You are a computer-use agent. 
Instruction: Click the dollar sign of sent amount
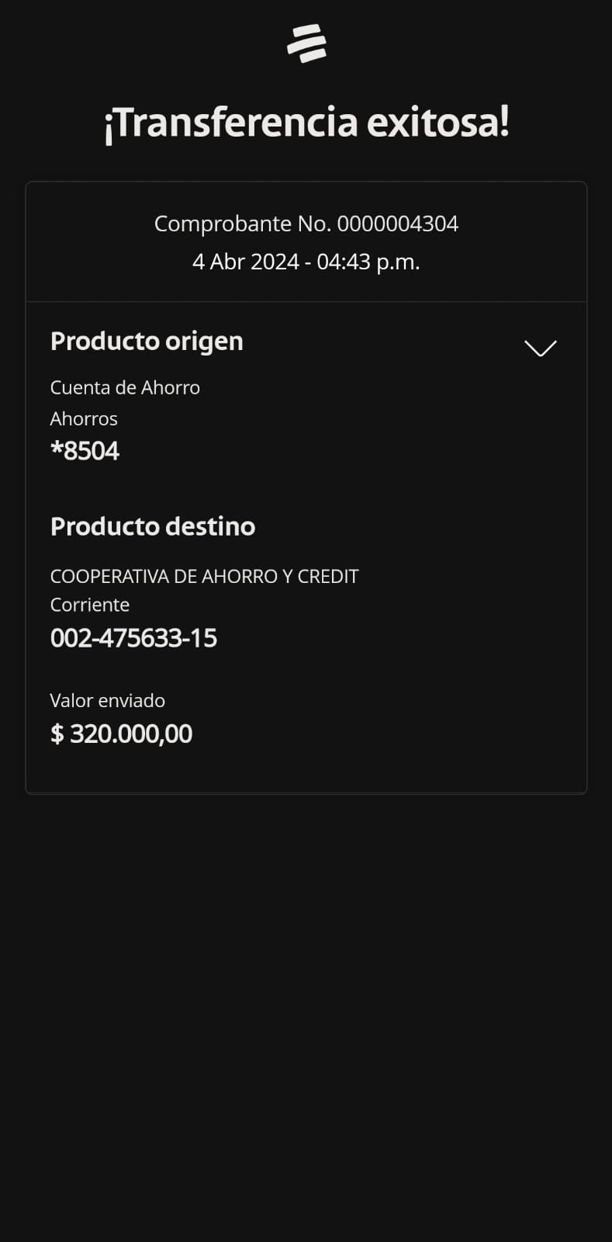tap(57, 734)
